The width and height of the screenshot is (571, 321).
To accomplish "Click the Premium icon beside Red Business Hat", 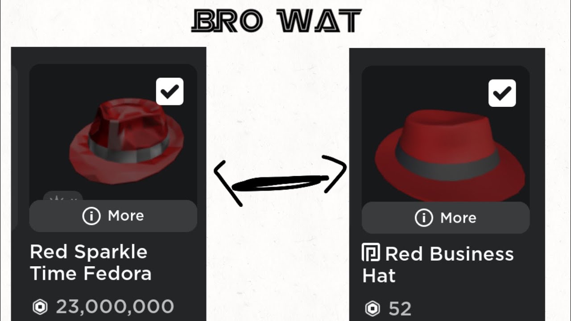I will tap(371, 252).
